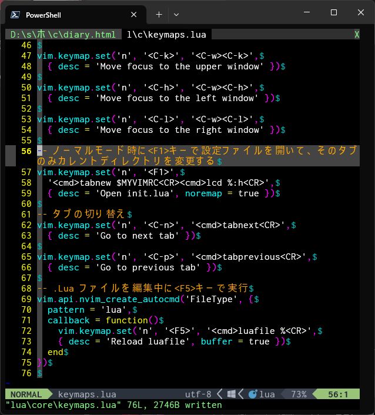375x415 pixels.
Task: Close the PowerShell window
Action: [361, 13]
